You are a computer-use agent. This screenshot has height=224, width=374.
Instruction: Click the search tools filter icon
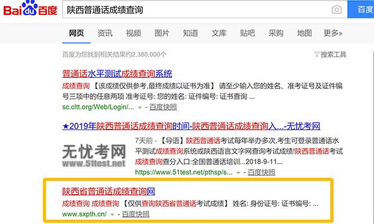[x=317, y=55]
